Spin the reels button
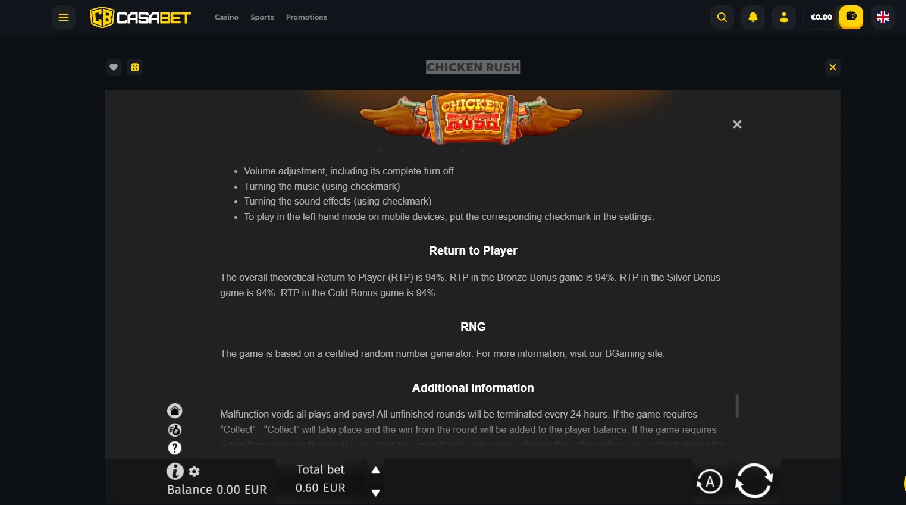Screen dimensions: 906x505 754,481
